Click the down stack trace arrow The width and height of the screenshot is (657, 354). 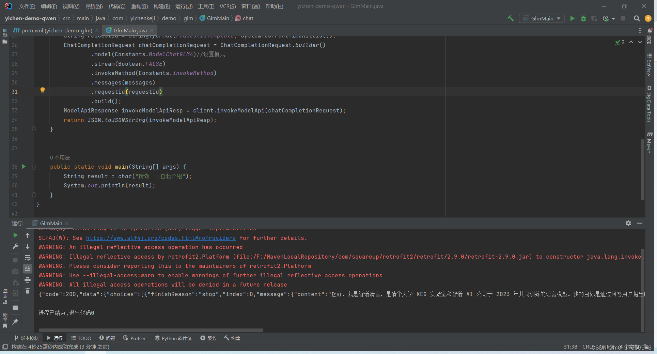(28, 246)
